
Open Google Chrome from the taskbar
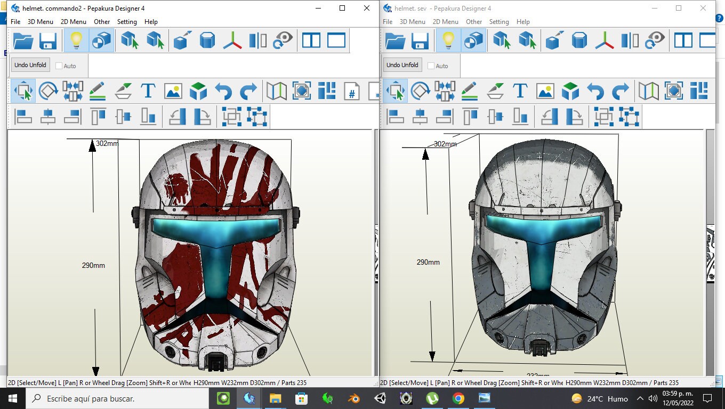point(458,398)
